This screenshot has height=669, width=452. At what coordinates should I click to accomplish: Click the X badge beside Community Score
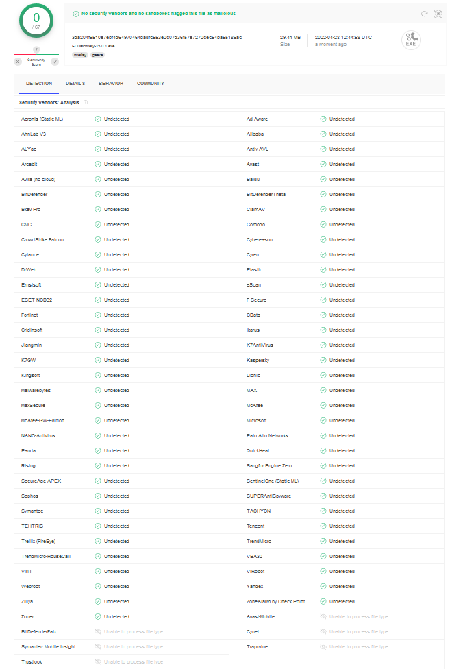tap(17, 61)
